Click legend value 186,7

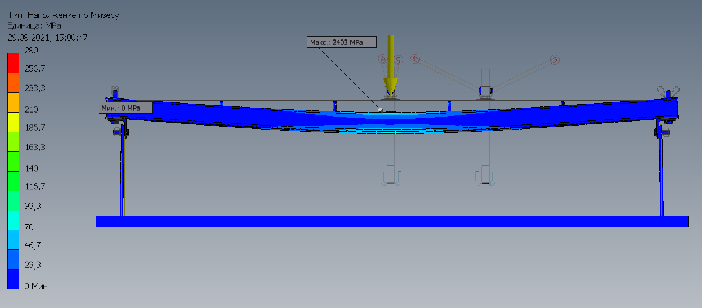click(35, 128)
